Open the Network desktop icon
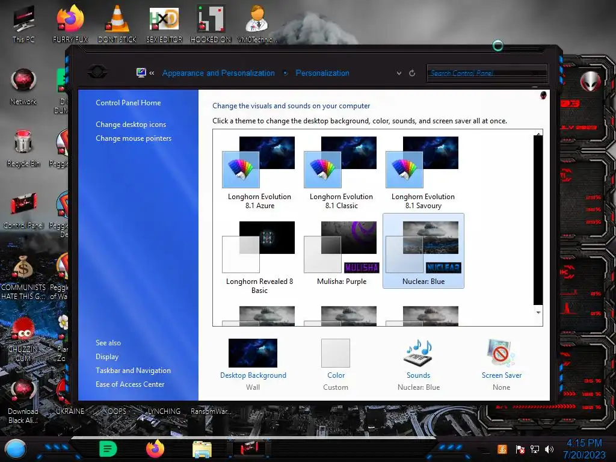The image size is (616, 462). 23,87
